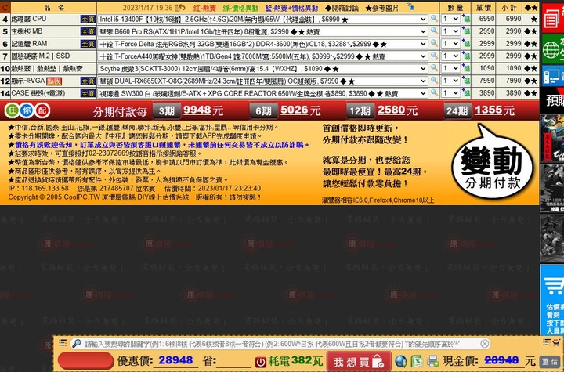This screenshot has height=372, width=564.
Task: Click the green 購 icon in VGA row
Action: 467,81
